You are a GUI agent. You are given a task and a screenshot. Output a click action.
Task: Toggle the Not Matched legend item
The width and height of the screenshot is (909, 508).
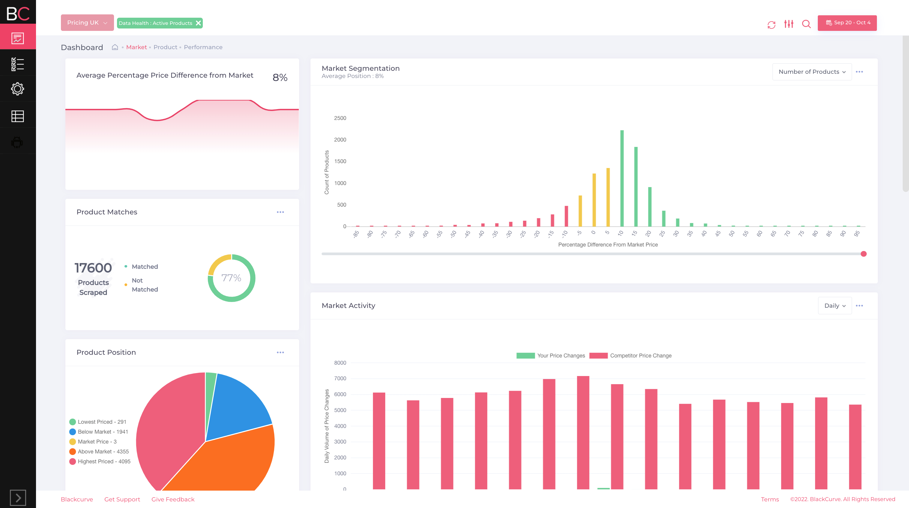[141, 285]
